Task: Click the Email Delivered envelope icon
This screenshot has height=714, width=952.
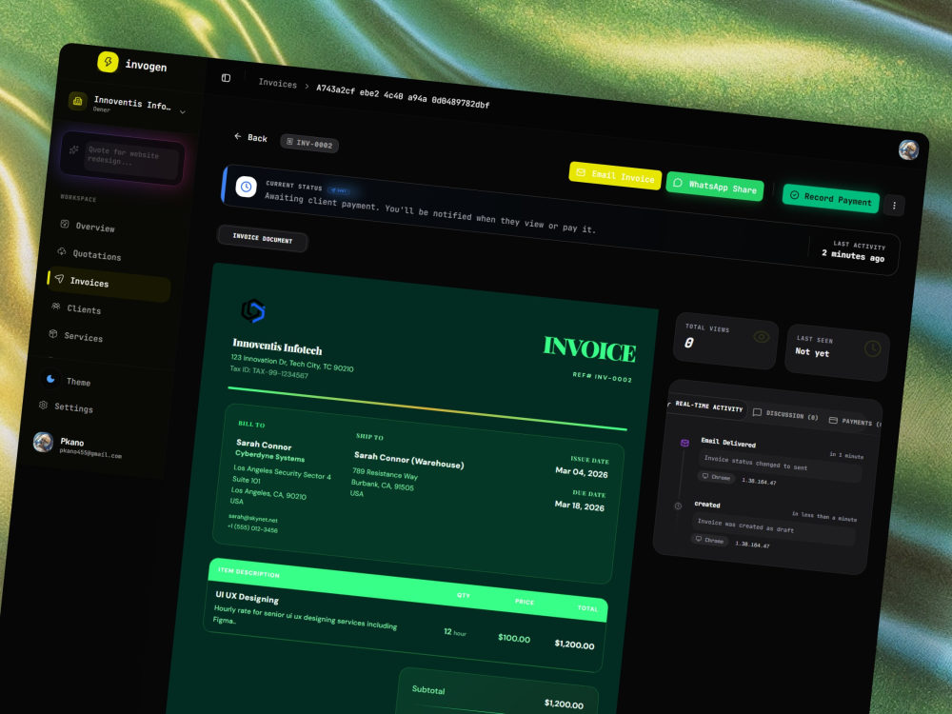Action: click(684, 444)
